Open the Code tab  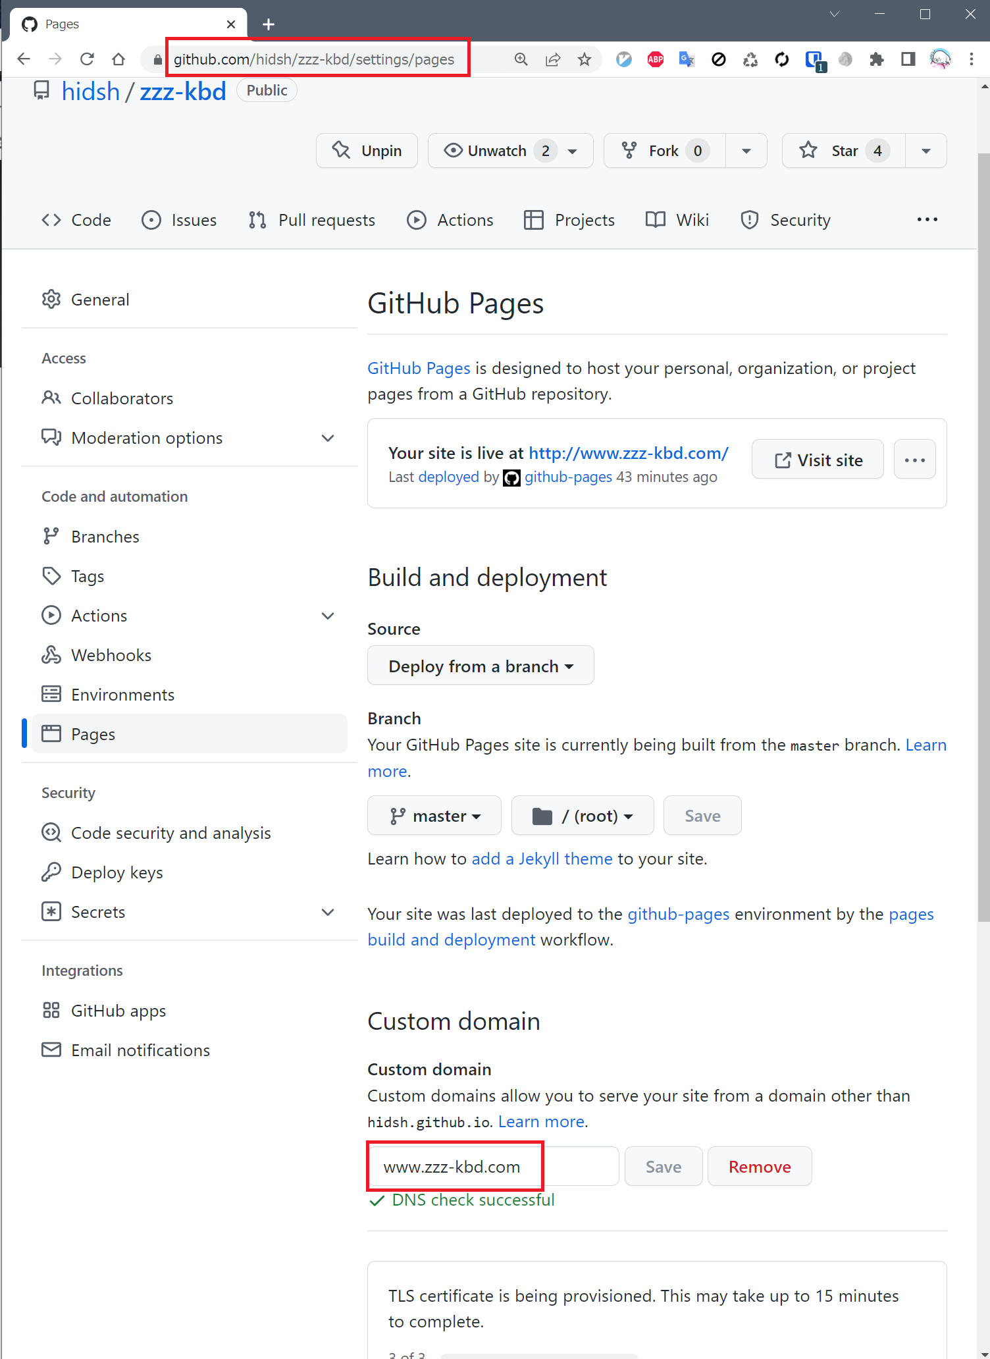(76, 220)
